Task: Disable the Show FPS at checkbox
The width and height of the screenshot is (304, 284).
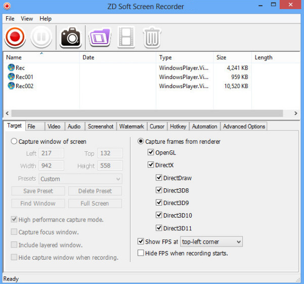Action: tap(141, 241)
